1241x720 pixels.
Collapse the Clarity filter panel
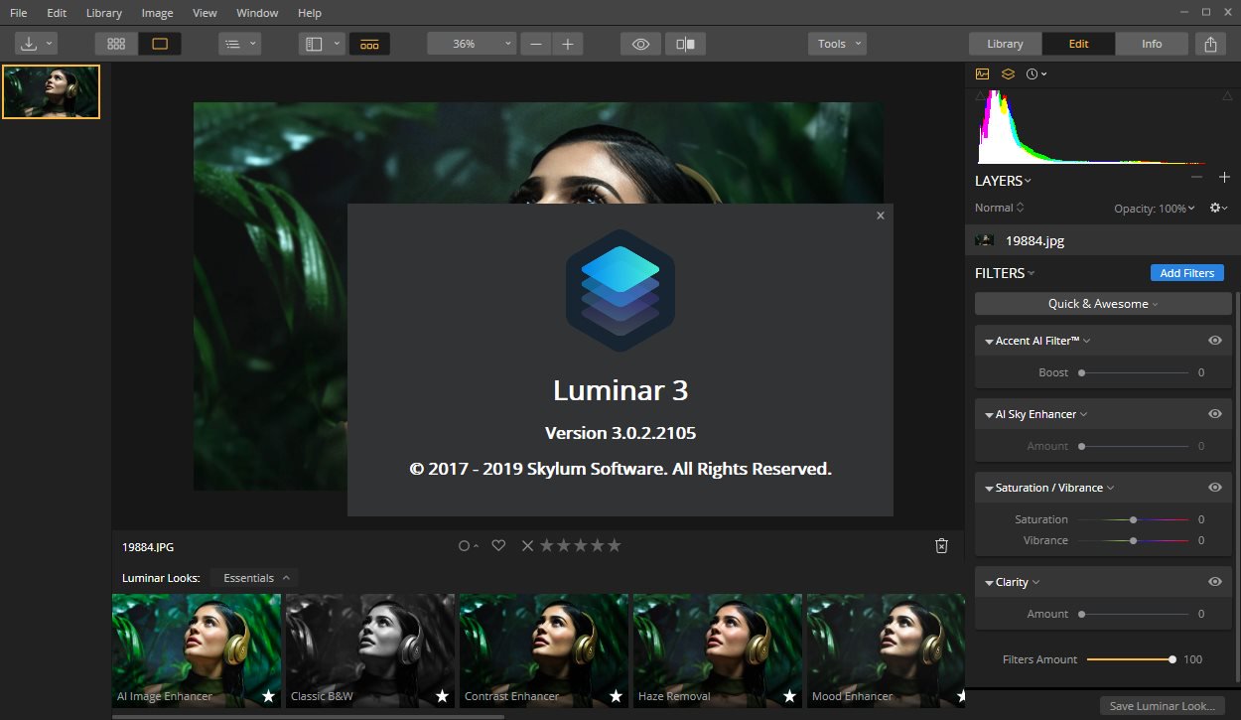989,582
